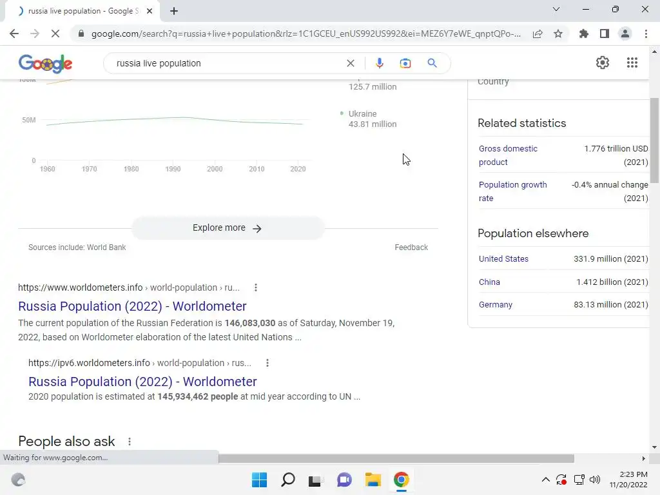The image size is (660, 495).
Task: Go back to the previous page
Action: point(14,34)
